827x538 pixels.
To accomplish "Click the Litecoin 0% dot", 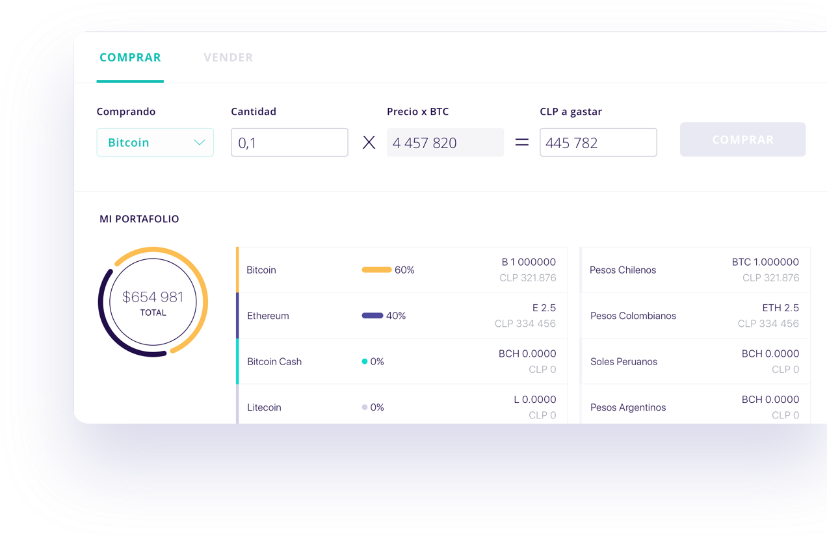I will [365, 407].
